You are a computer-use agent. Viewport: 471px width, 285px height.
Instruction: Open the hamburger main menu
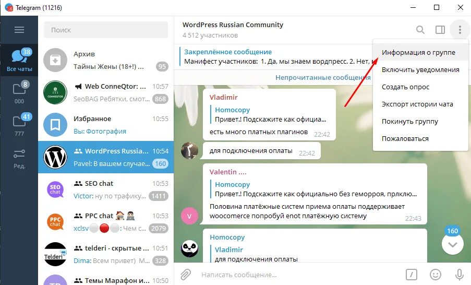coord(19,30)
